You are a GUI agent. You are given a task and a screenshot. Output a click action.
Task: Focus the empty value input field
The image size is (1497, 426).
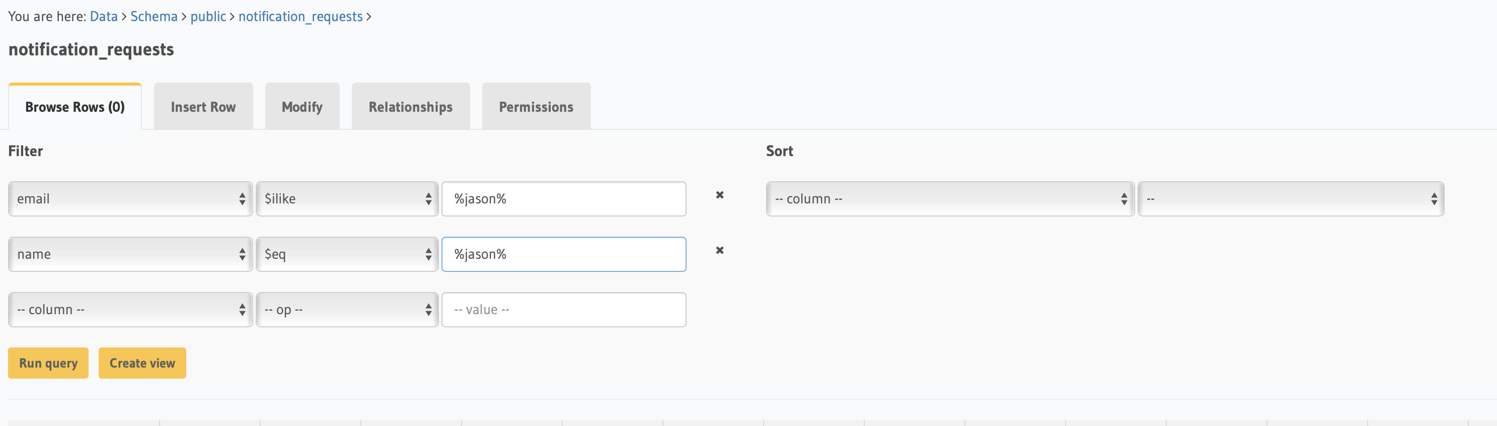tap(564, 310)
